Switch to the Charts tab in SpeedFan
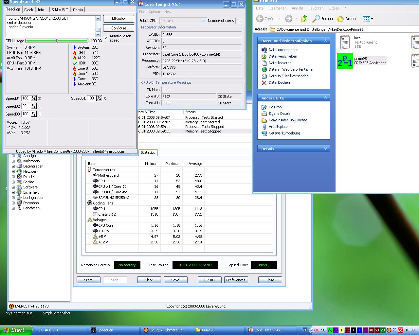The width and height of the screenshot is (419, 335). 78,10
